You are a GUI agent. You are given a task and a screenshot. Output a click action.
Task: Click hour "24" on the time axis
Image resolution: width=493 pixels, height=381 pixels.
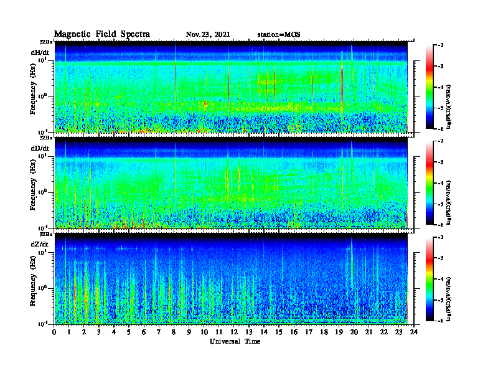(x=414, y=332)
